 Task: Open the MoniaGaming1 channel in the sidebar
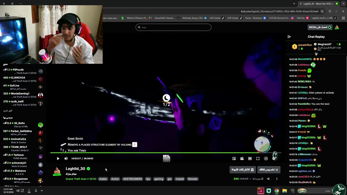click(x=23, y=95)
